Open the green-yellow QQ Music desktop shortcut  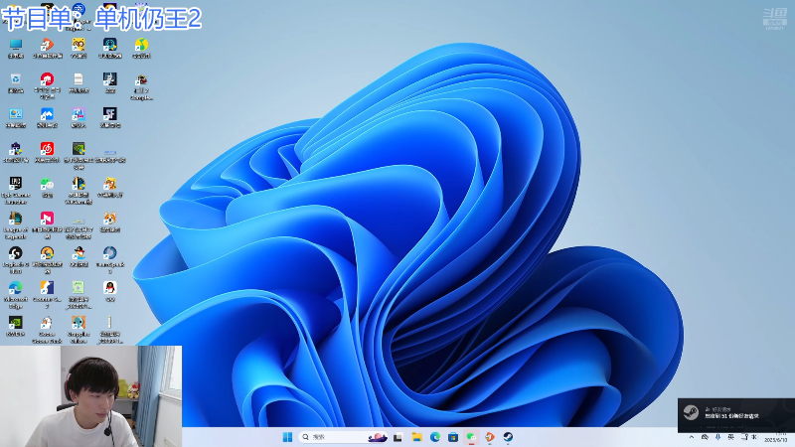tap(141, 48)
